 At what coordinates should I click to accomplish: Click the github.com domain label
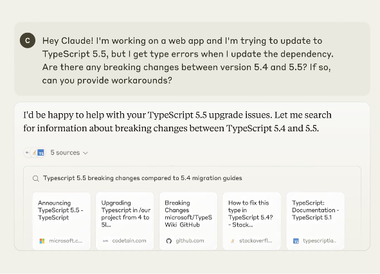190,241
